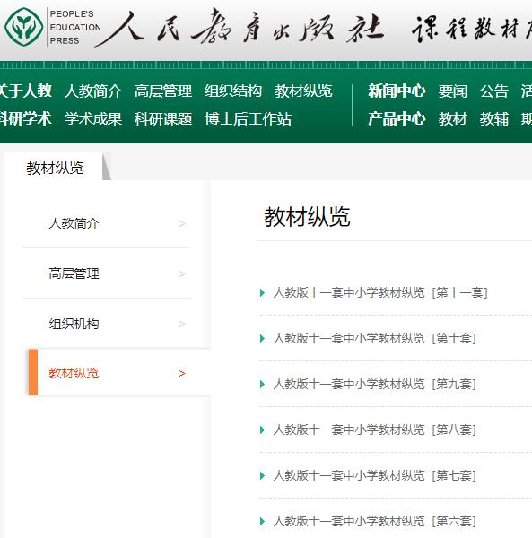Viewport: 532px width, 538px height.
Task: Click the arrow next to sidebar 组织机构
Action: coord(182,324)
